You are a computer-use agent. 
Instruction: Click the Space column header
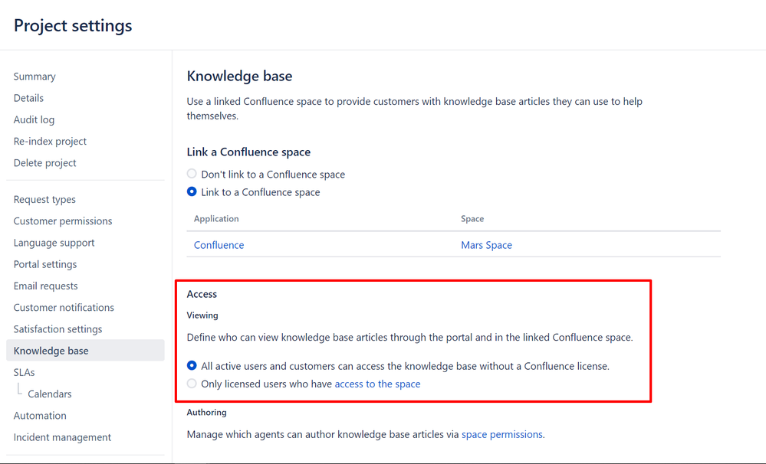click(472, 218)
